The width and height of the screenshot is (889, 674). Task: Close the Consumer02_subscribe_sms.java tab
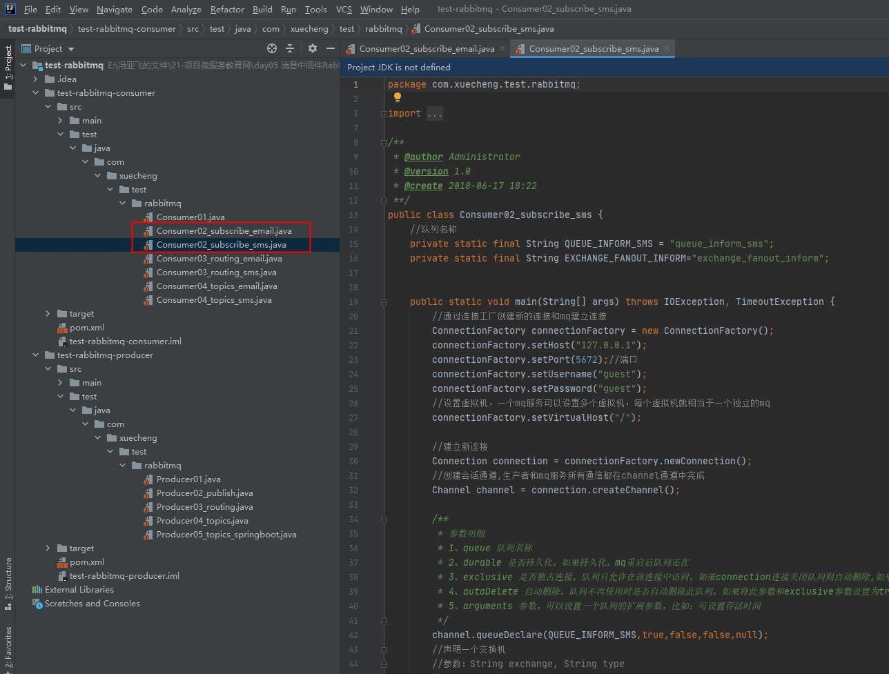point(666,49)
